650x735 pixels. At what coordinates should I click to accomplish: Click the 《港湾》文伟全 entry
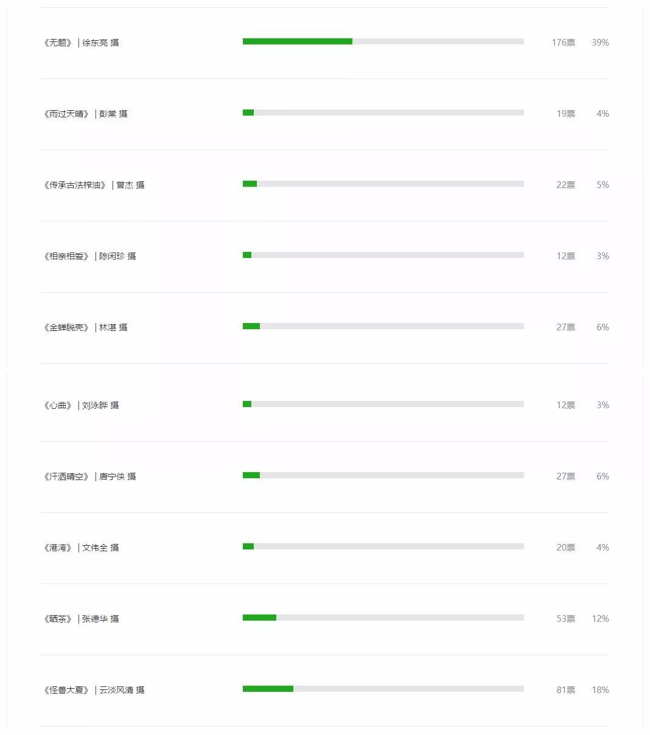click(x=325, y=548)
